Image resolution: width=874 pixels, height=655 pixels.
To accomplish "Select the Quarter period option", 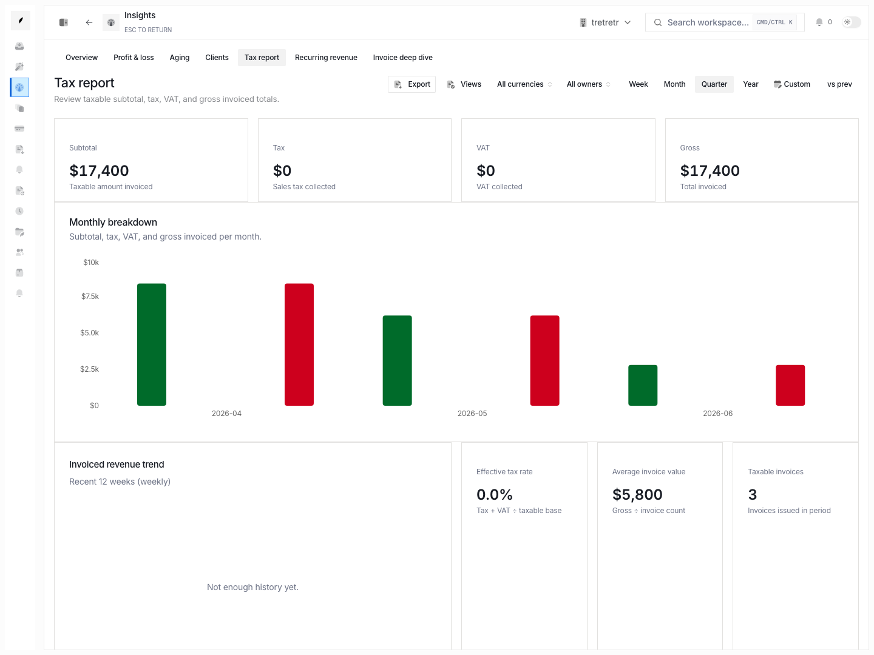I will pyautogui.click(x=714, y=84).
